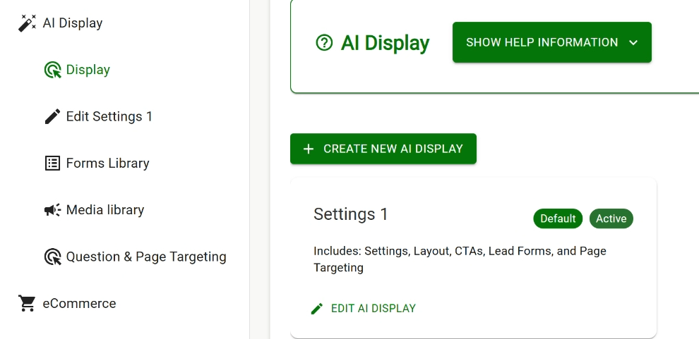This screenshot has height=339, width=699.
Task: Expand the eCommerce sidebar section label
Action: pos(79,304)
